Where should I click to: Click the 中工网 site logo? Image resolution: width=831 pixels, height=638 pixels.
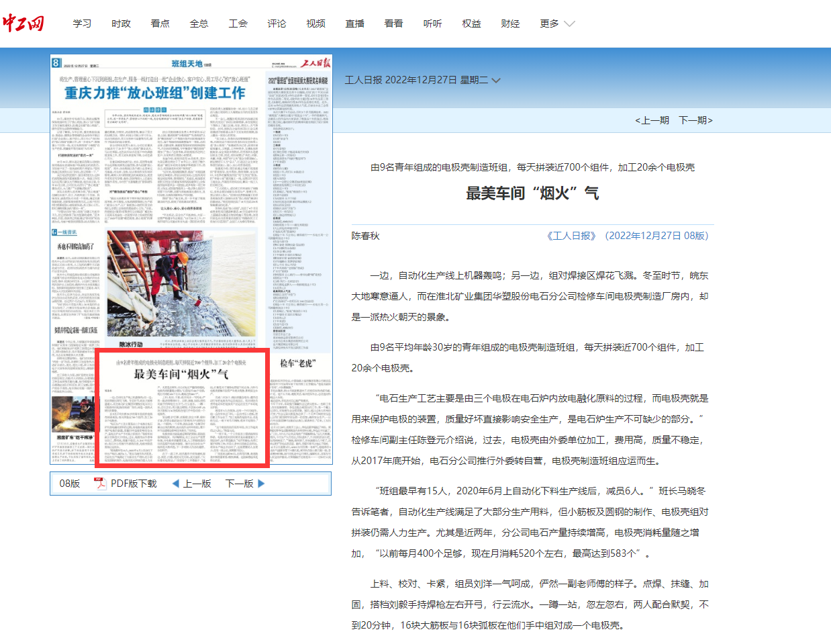(23, 22)
